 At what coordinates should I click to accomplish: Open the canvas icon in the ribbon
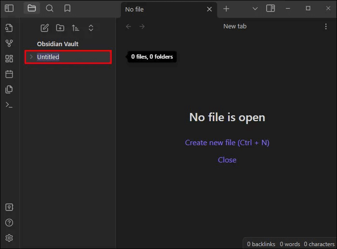(x=9, y=59)
